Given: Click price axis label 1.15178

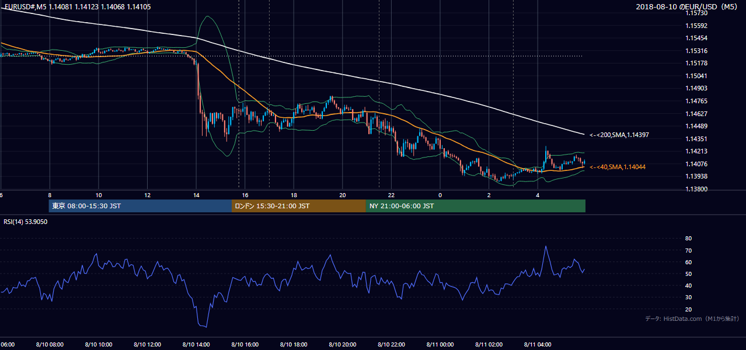Looking at the screenshot, I should pyautogui.click(x=696, y=63).
